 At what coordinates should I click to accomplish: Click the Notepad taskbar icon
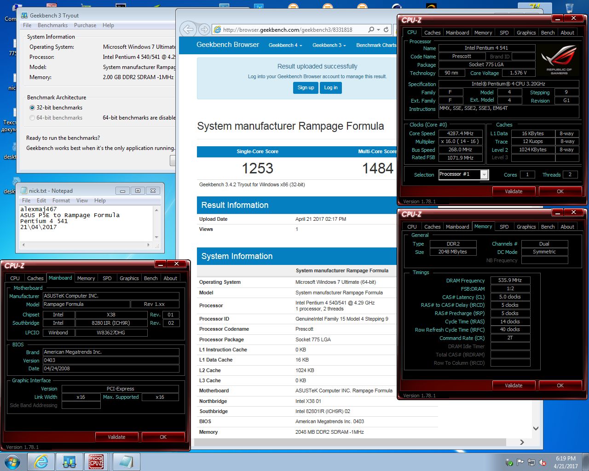(125, 462)
